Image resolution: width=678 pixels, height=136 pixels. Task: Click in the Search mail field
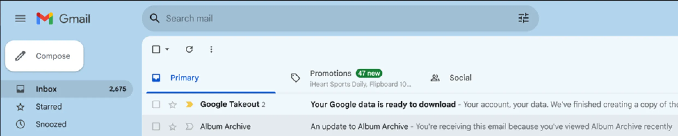point(327,18)
